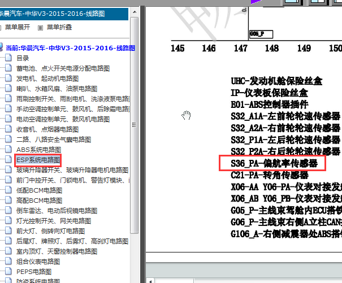Open 后尾灯、牌照灯 diagram entry
Image resolution: width=342 pixels, height=283 pixels.
(72, 241)
